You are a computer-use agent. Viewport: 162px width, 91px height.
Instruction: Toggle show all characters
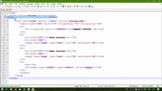click(60, 7)
